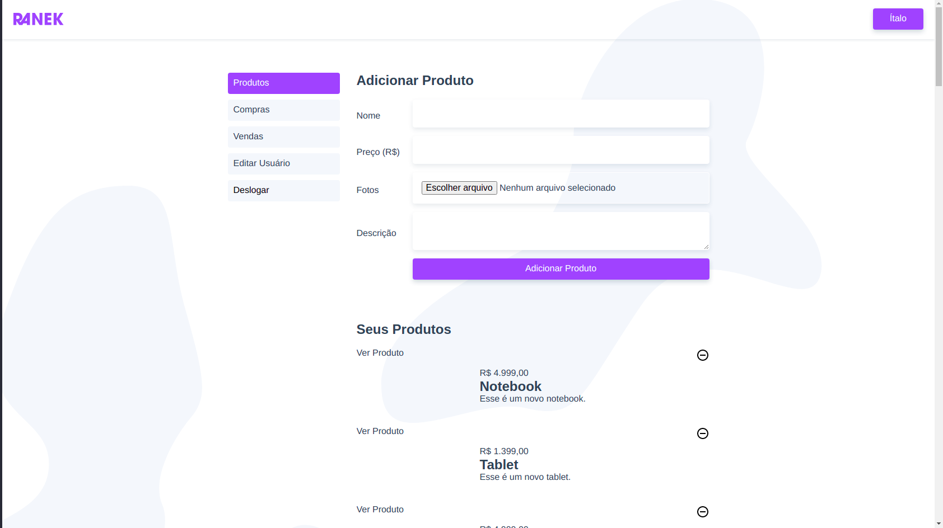
Task: Open Ver Produto link for Tablet
Action: point(380,431)
